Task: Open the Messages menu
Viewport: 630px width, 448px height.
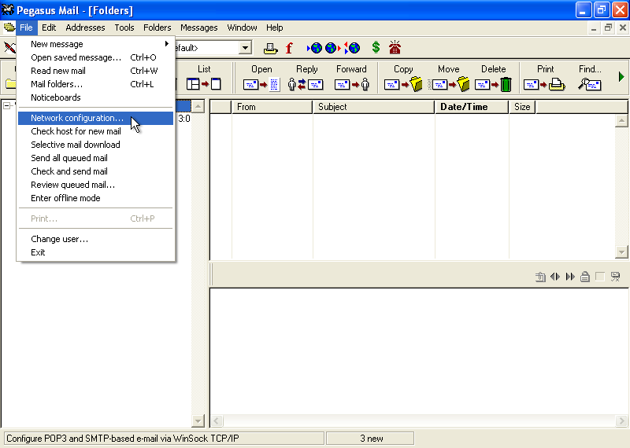Action: coord(199,28)
